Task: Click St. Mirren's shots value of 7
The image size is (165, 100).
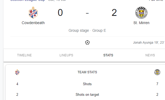Action: 157,84
